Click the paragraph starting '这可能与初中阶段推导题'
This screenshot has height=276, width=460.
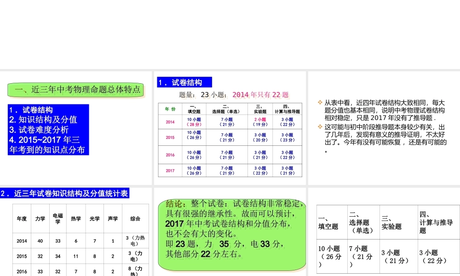pyautogui.click(x=385, y=138)
